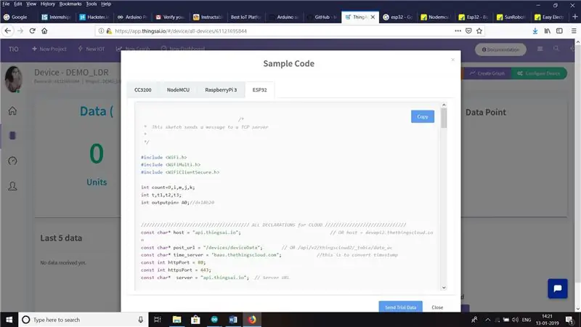Open the notification center icon
The image size is (581, 327).
[570, 320]
